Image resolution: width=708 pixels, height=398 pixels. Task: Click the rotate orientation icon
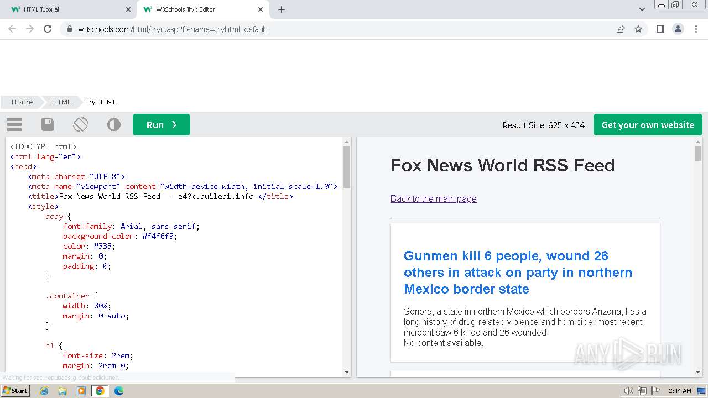pyautogui.click(x=81, y=124)
